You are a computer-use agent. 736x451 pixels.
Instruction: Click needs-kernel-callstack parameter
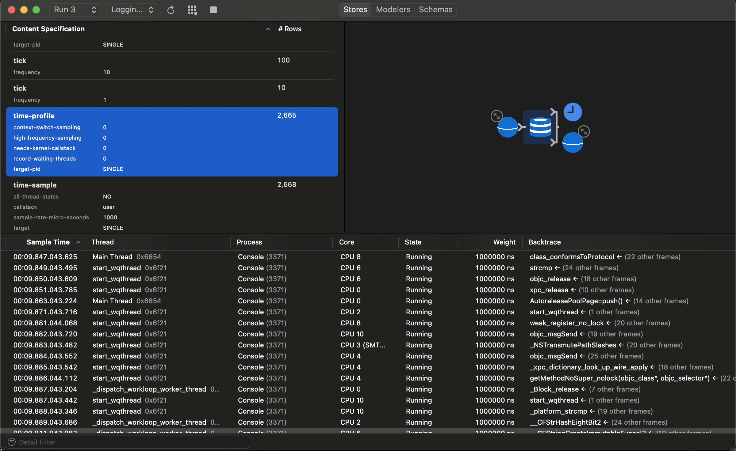44,148
